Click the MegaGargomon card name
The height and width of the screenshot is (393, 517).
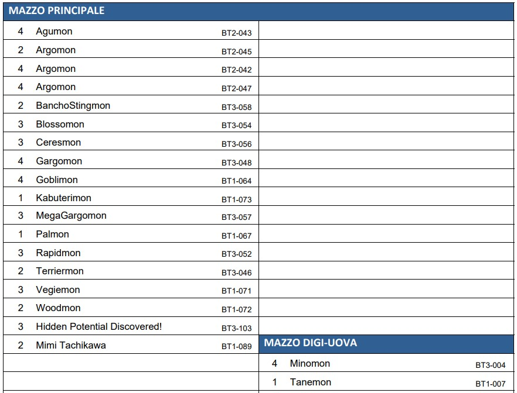tap(72, 216)
